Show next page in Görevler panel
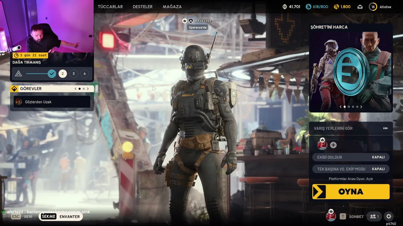 point(88,89)
